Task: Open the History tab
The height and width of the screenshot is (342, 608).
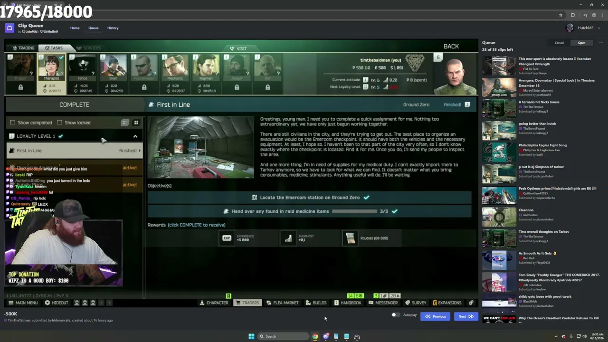Action: click(x=113, y=28)
